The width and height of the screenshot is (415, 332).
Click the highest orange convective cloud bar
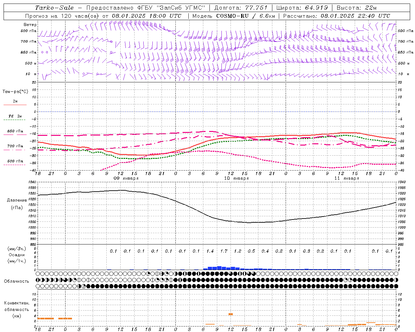tap(231, 314)
